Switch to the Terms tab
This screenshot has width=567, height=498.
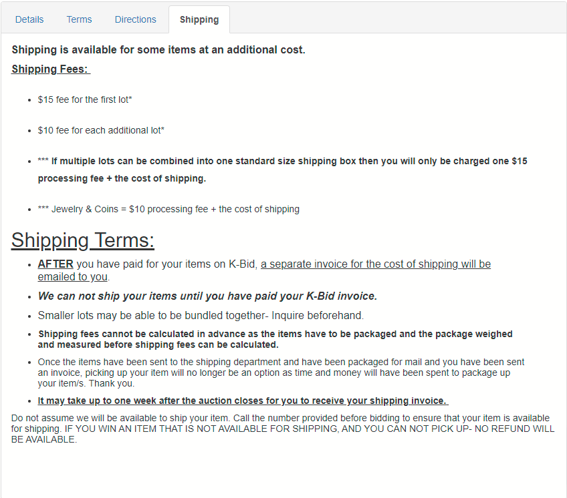click(x=79, y=19)
